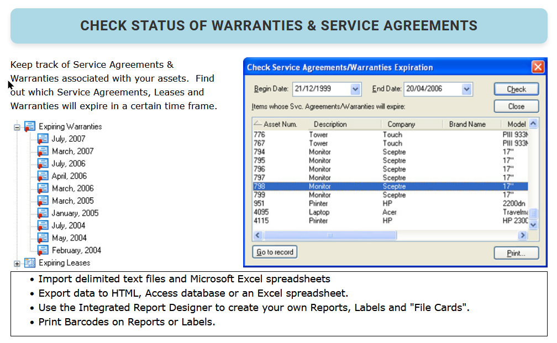Select asset row 799 Monitor
The image size is (557, 343).
(390, 195)
